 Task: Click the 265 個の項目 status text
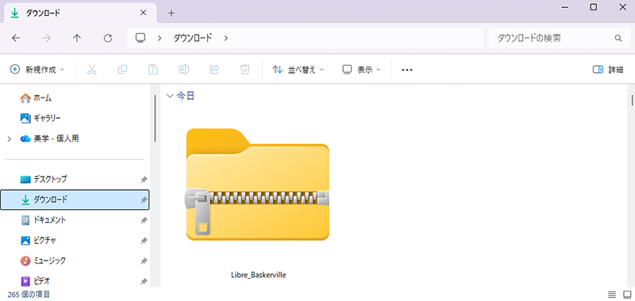tap(29, 295)
